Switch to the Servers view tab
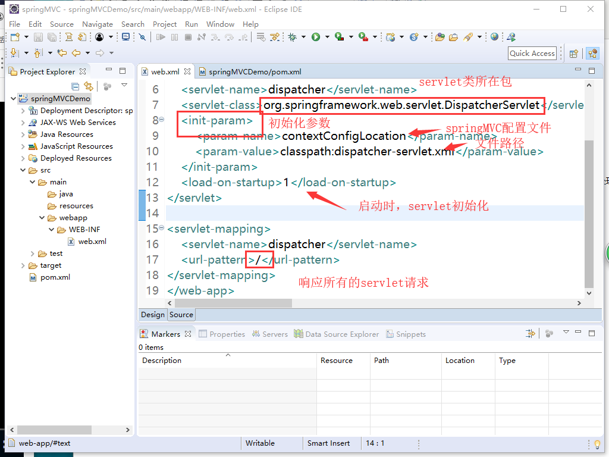This screenshot has width=609, height=457. click(x=270, y=334)
